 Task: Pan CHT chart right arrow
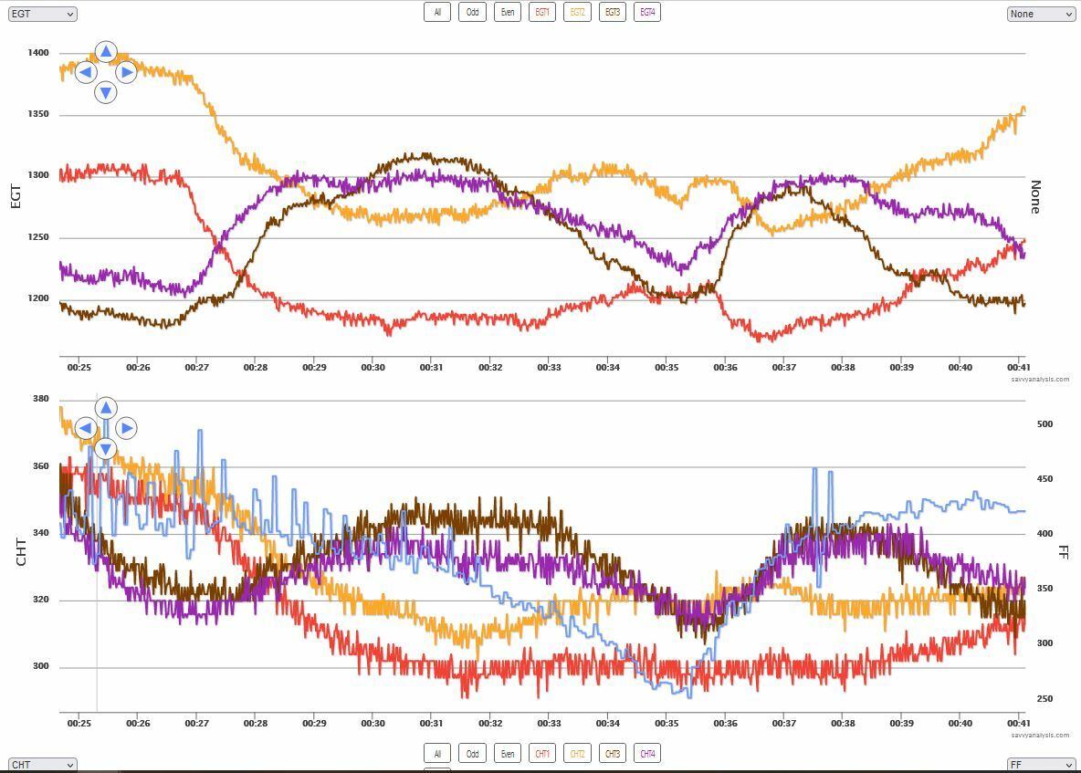pos(126,428)
